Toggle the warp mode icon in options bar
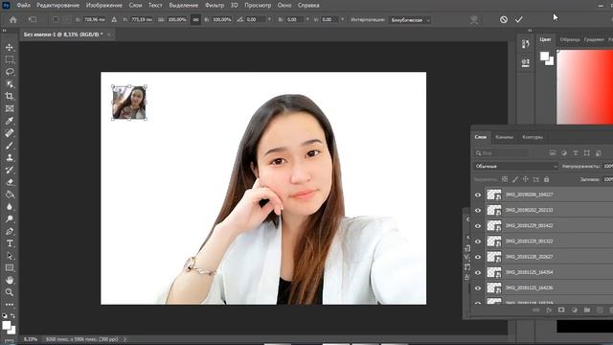This screenshot has height=345, width=613. coord(474,19)
